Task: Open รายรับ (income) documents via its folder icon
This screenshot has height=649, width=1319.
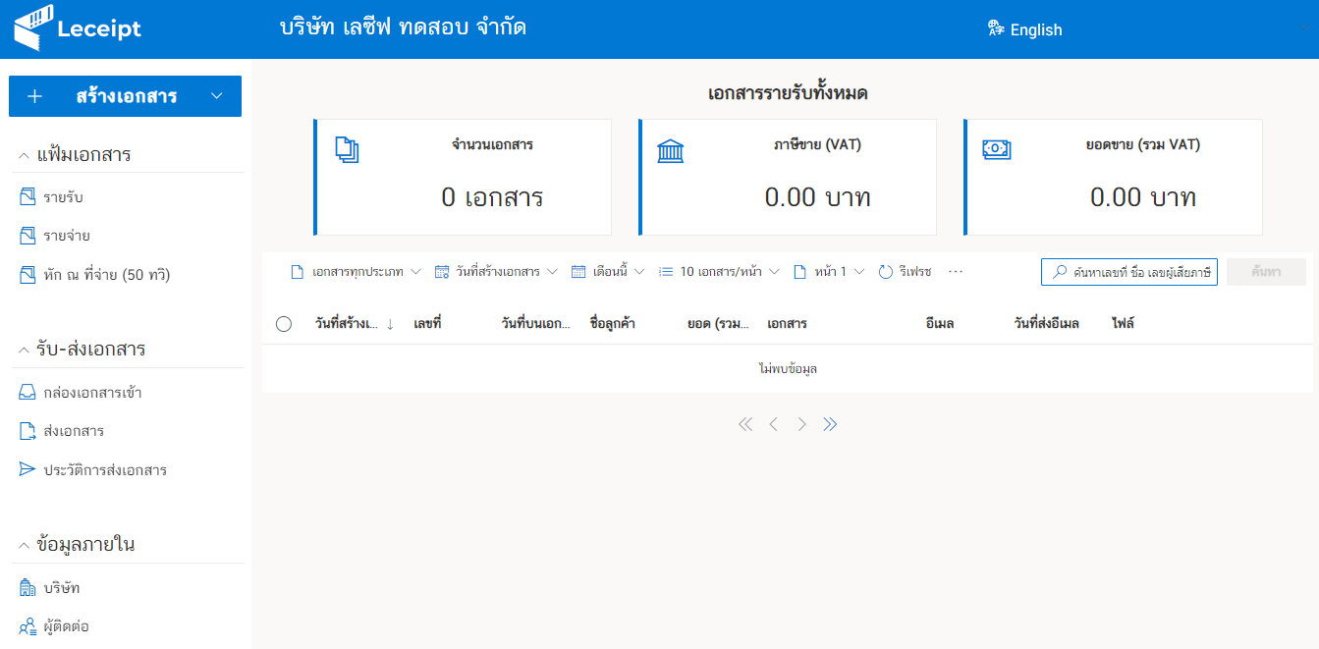Action: (27, 195)
